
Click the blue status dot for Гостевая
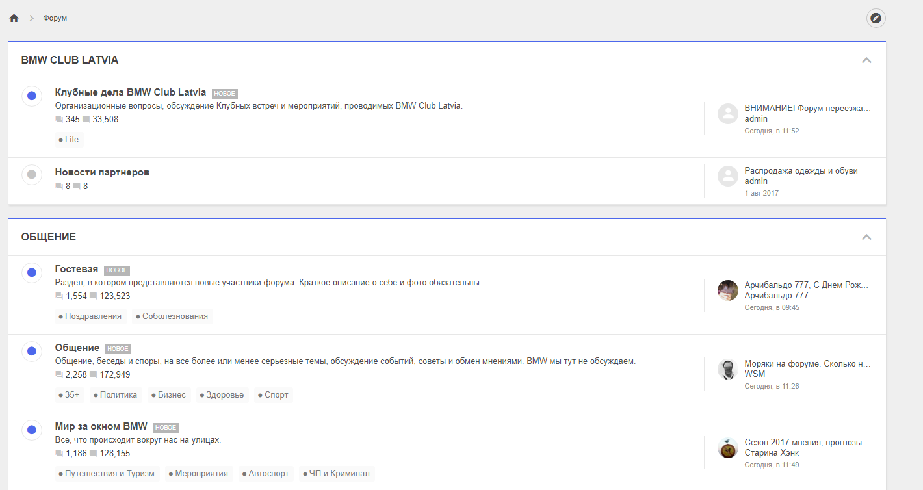point(32,273)
